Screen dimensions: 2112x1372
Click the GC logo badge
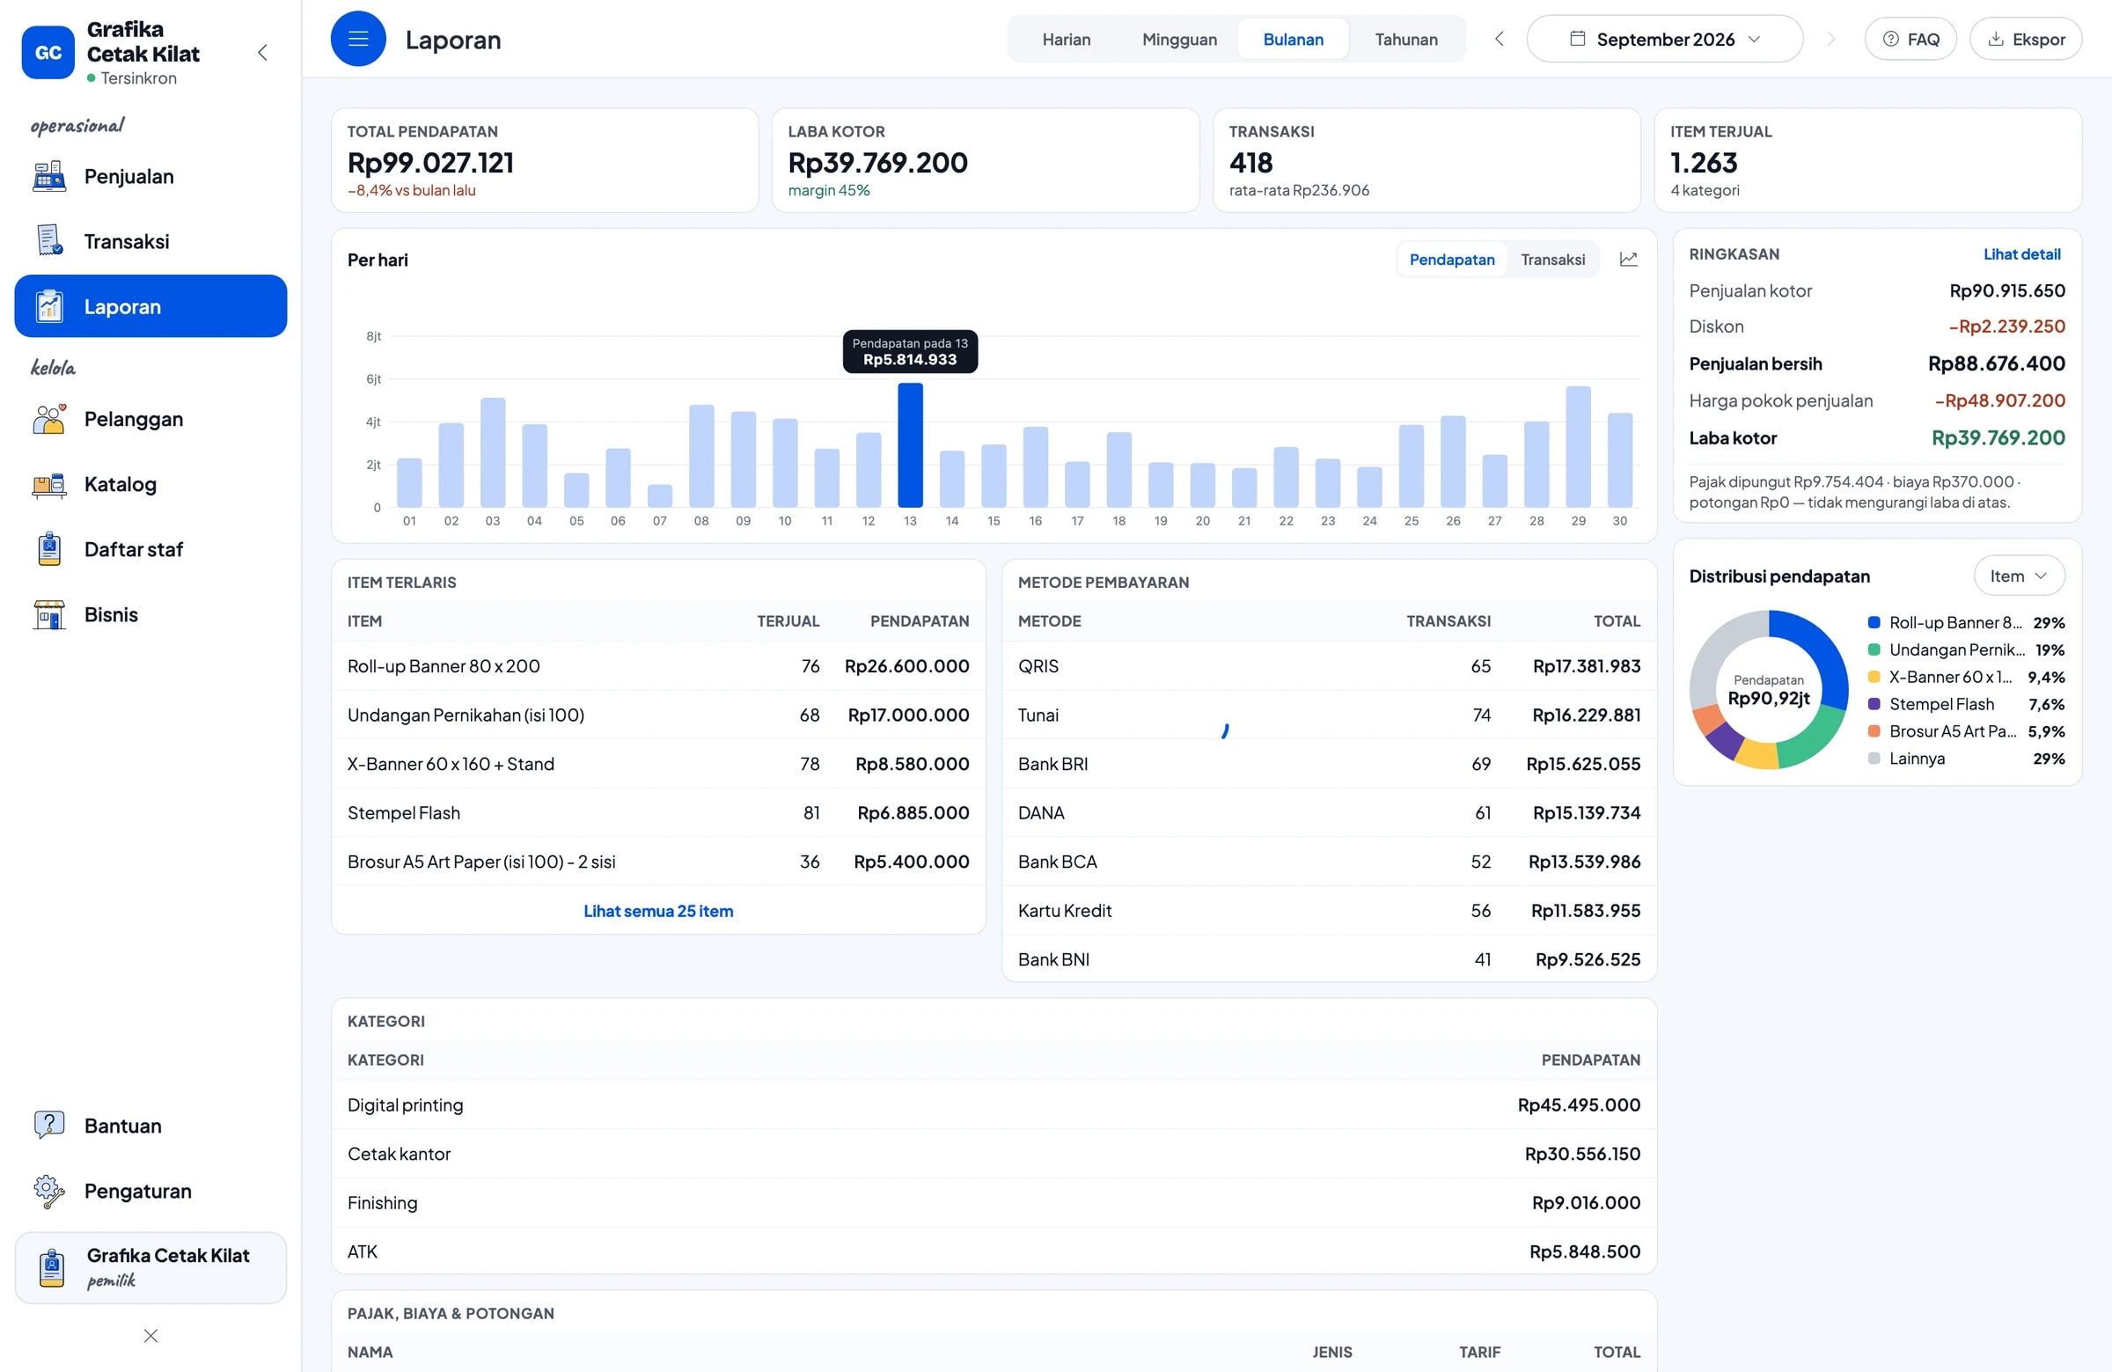[48, 52]
